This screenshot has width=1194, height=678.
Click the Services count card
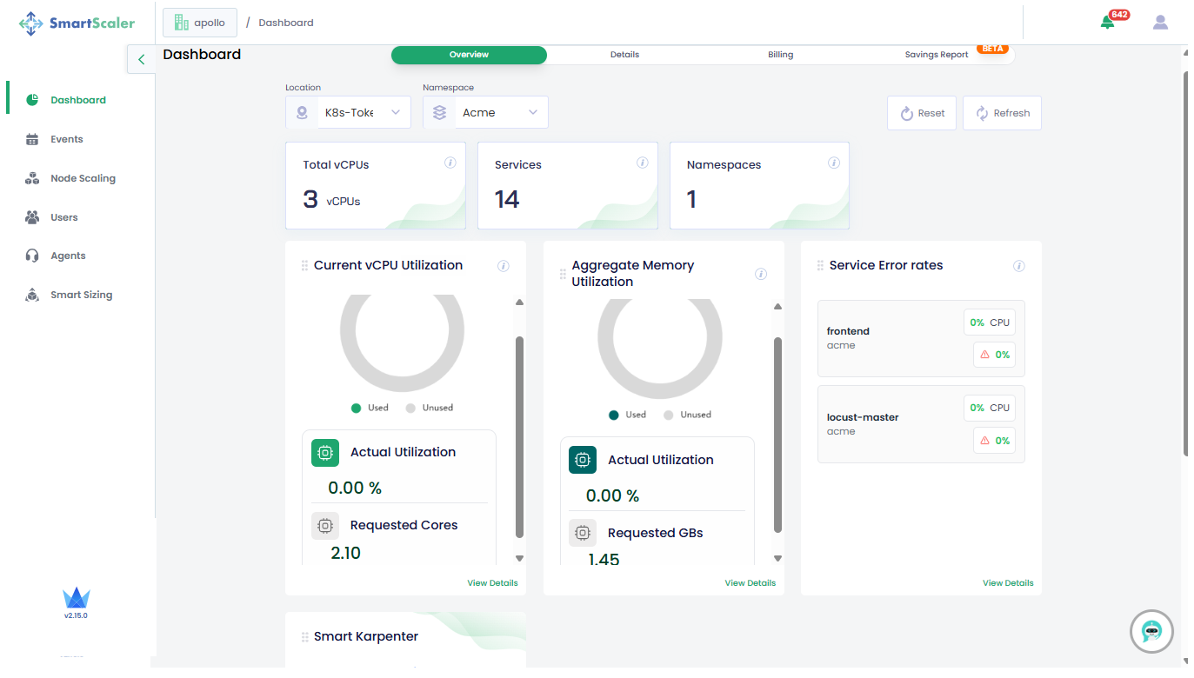568,186
